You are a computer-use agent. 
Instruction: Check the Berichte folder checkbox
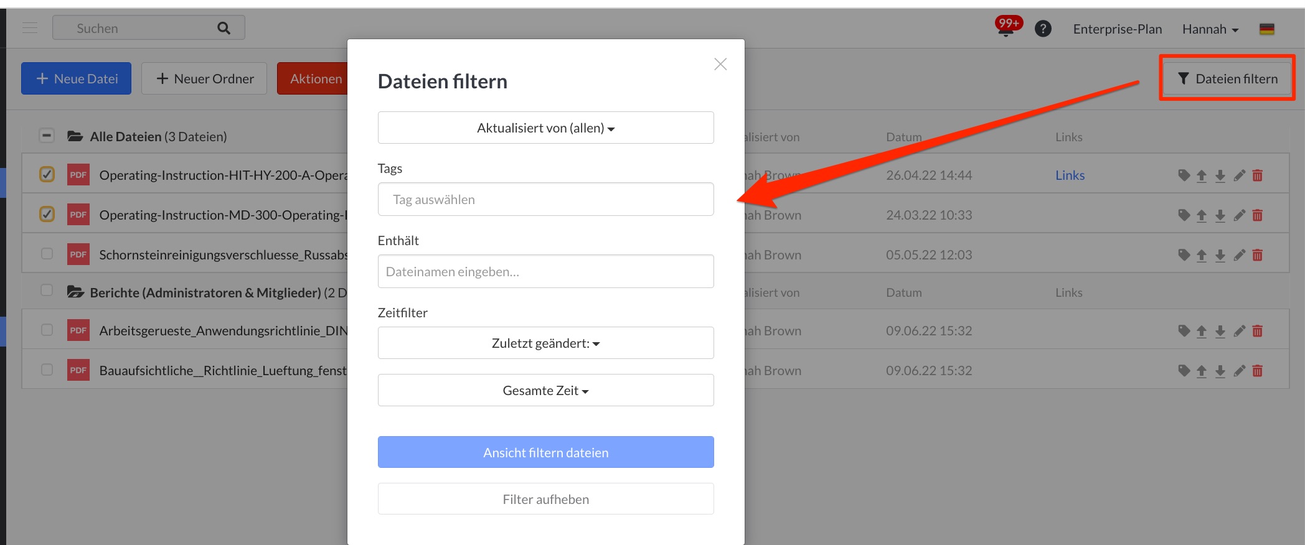click(47, 291)
